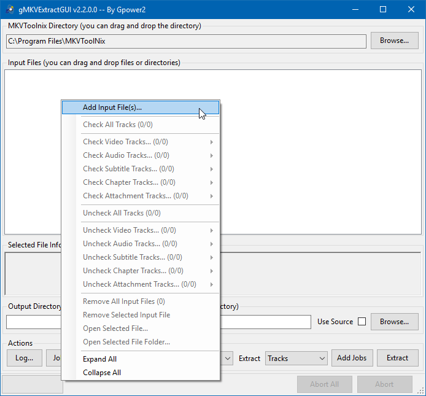This screenshot has width=426, height=396.
Task: Click the MKVToolNix directory path field
Action: click(x=186, y=41)
